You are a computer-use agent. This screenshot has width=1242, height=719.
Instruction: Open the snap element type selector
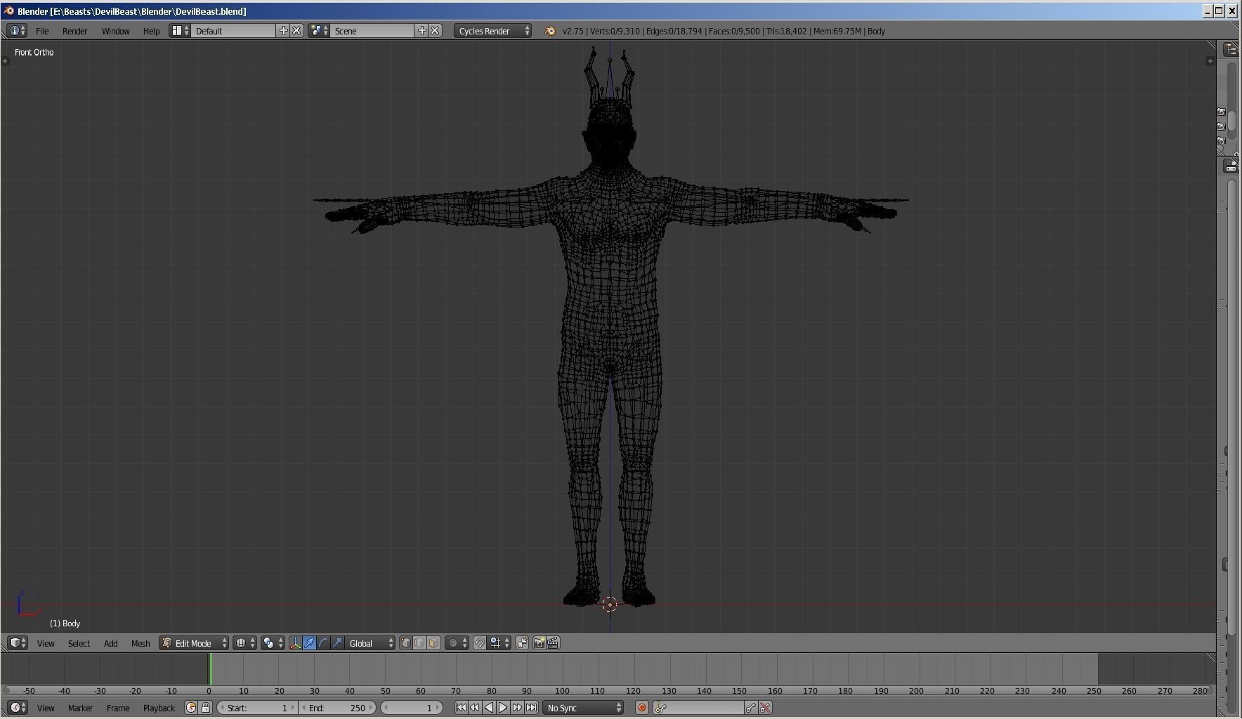click(x=499, y=643)
